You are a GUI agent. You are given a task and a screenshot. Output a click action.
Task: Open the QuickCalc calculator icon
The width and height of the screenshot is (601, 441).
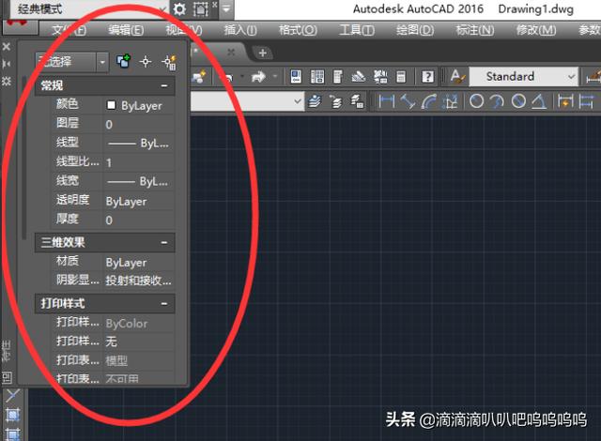401,77
